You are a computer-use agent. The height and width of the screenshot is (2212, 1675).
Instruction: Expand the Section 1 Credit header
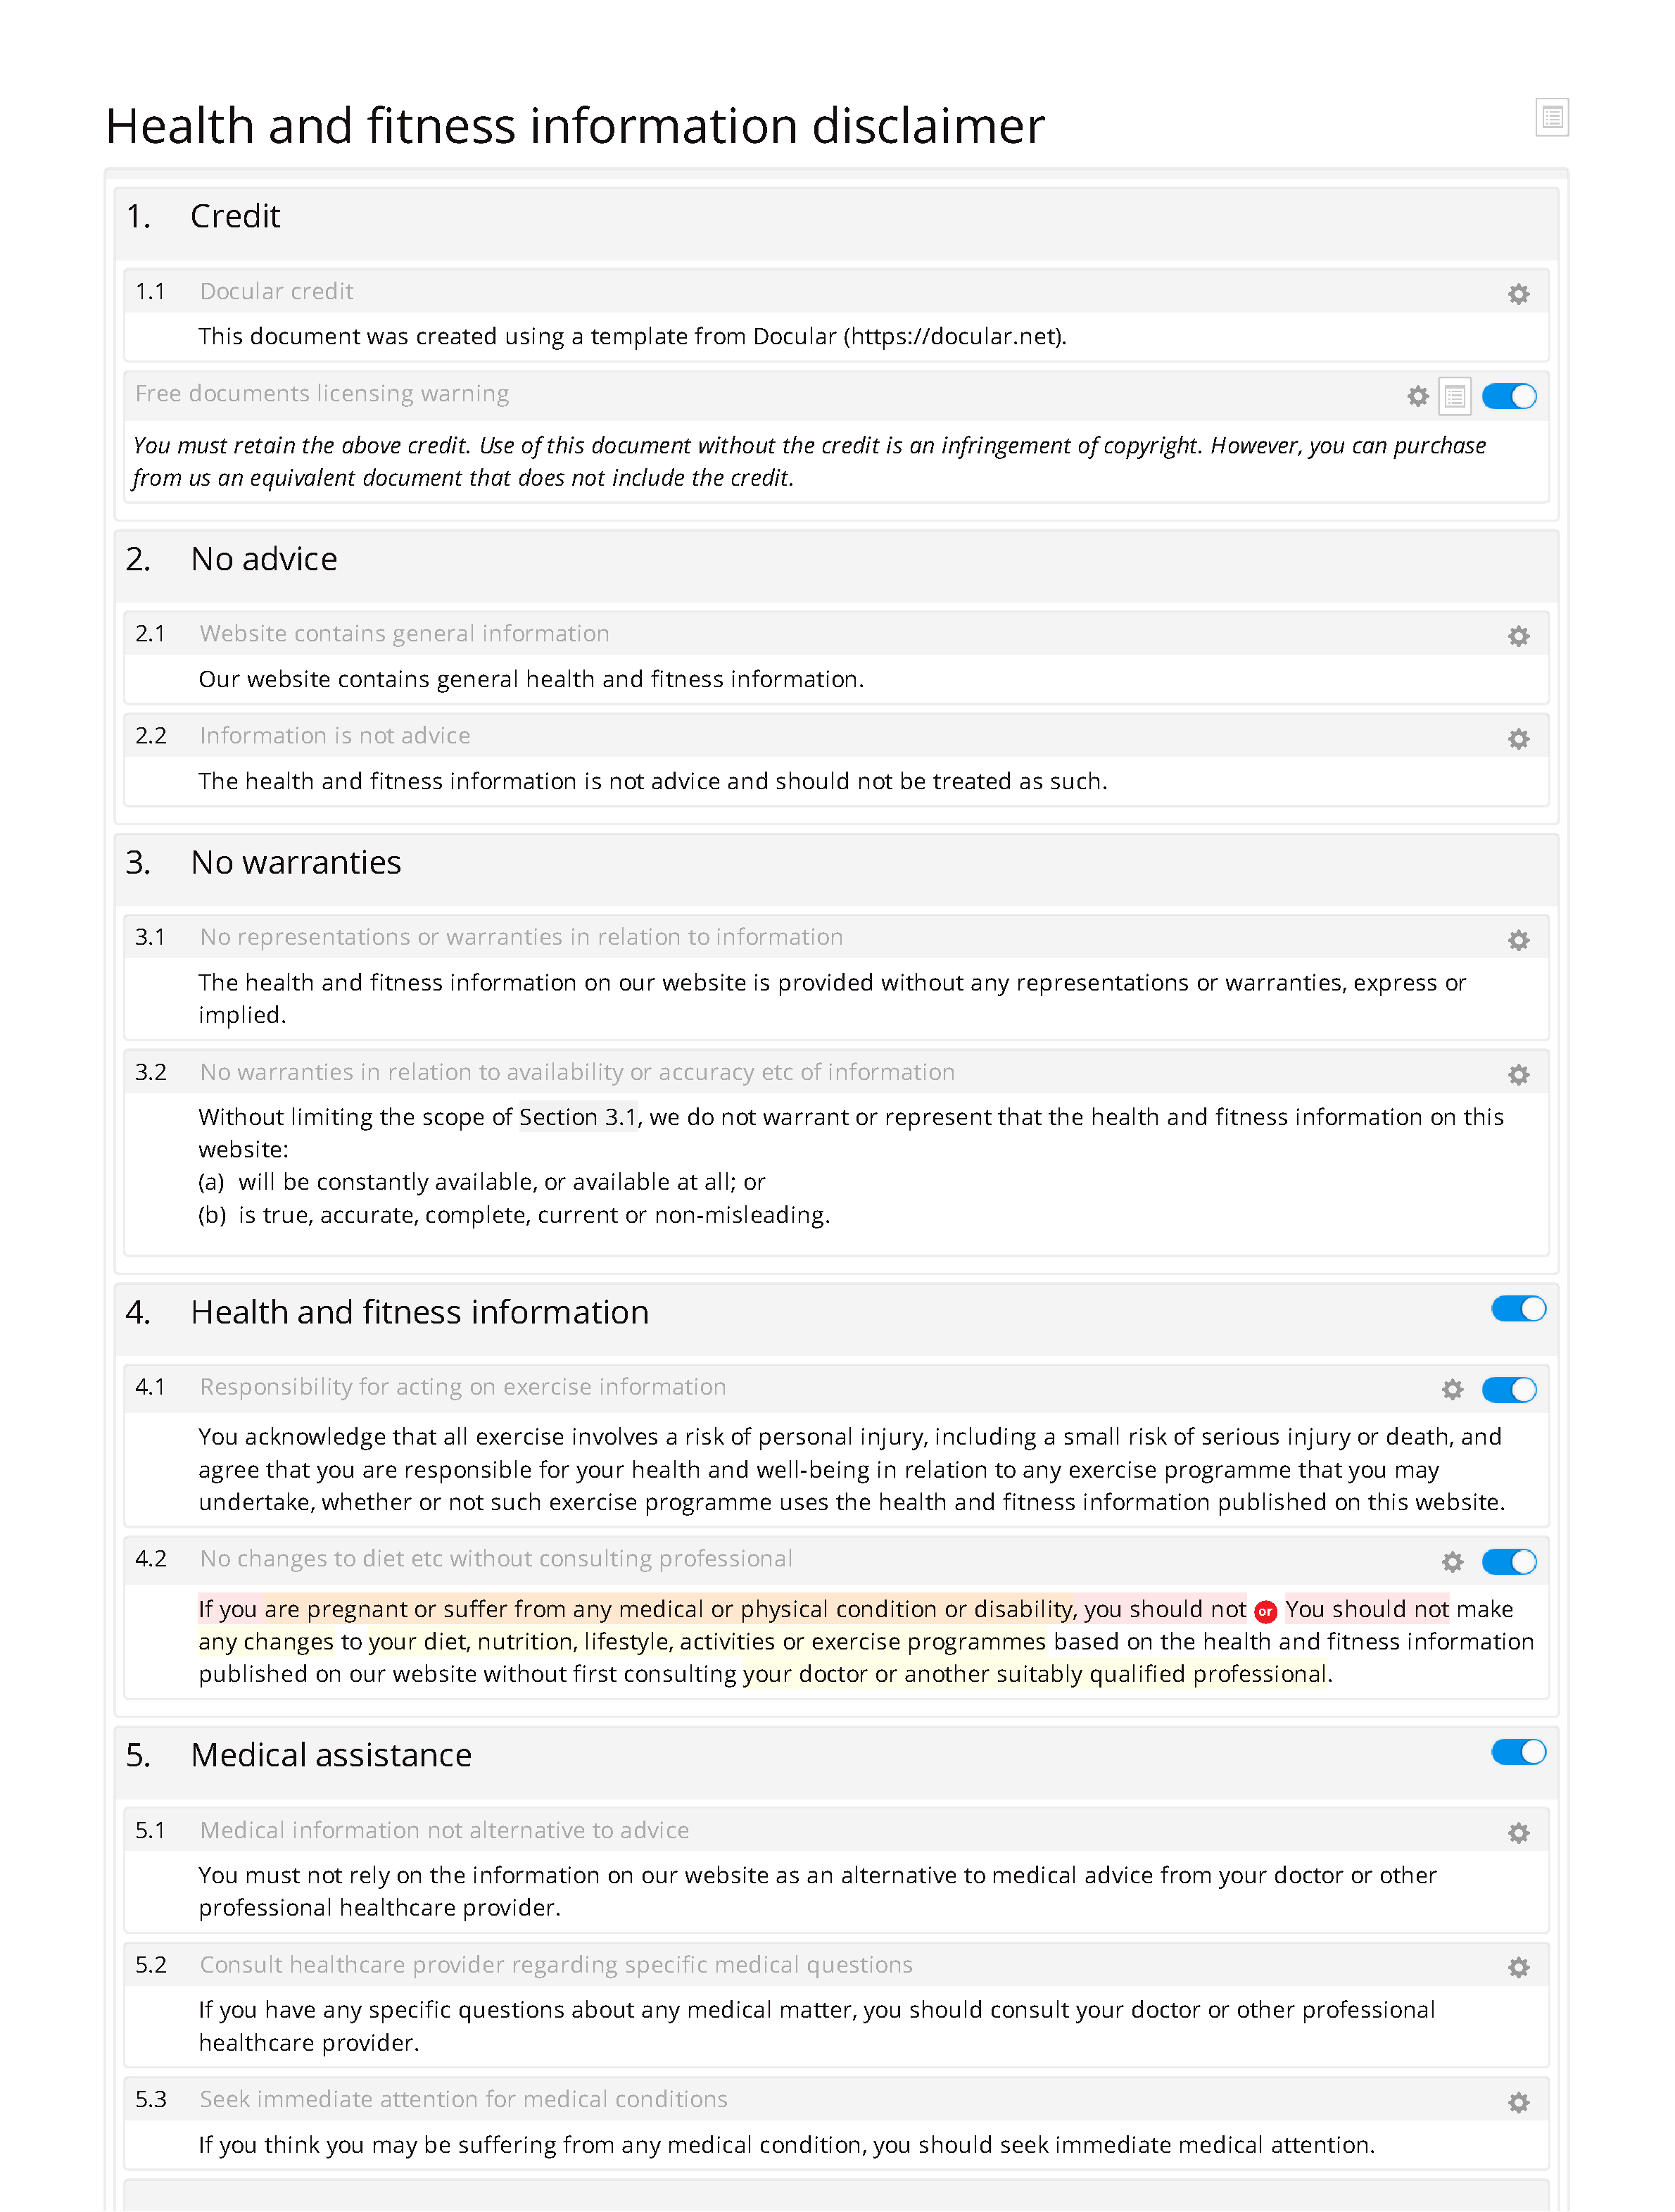836,213
